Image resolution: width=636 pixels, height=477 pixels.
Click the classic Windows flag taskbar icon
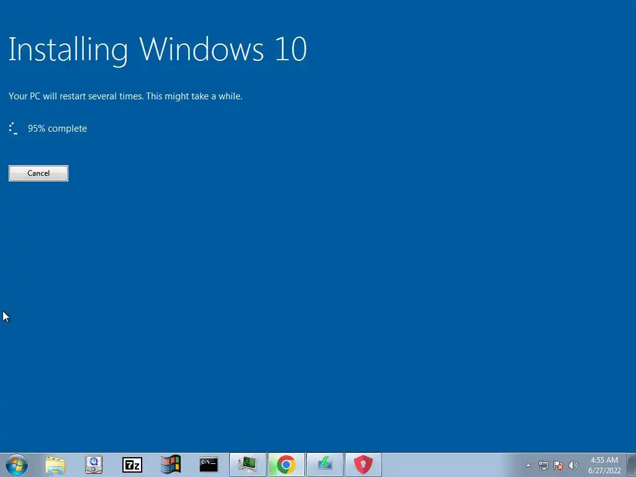(170, 465)
